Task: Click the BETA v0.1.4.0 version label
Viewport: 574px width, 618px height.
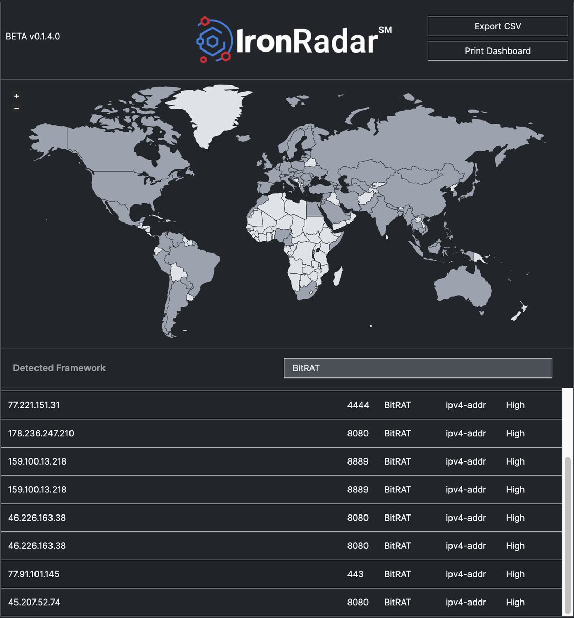Action: (33, 37)
